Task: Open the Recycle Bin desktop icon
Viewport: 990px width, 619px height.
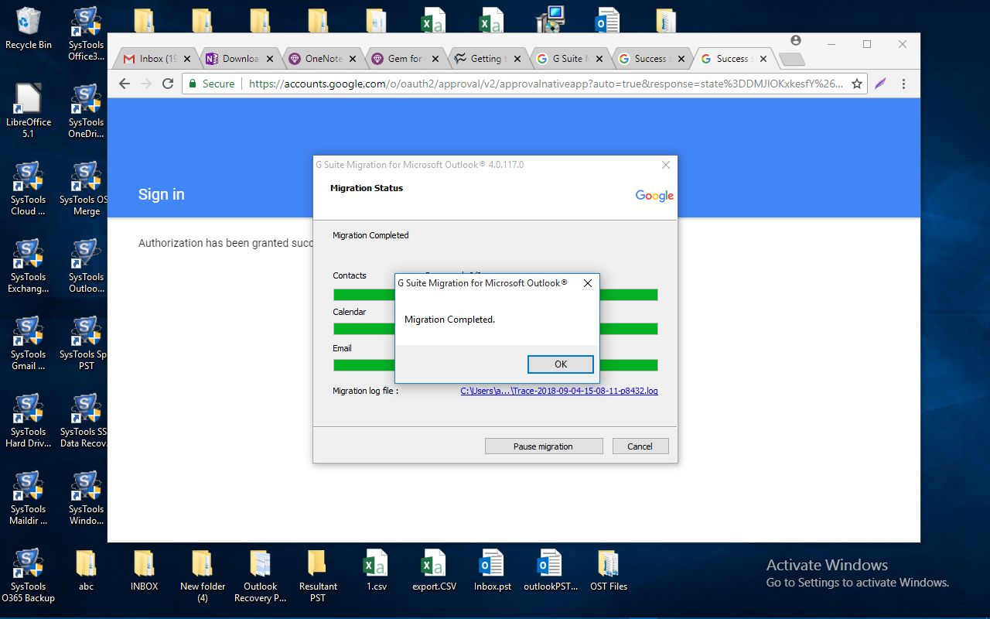Action: pyautogui.click(x=29, y=28)
